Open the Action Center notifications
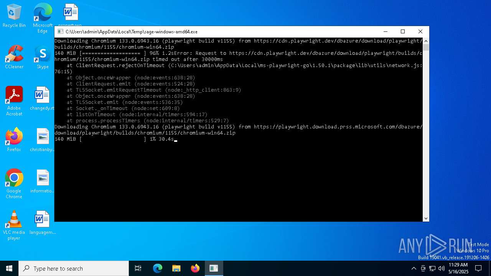 point(478,268)
